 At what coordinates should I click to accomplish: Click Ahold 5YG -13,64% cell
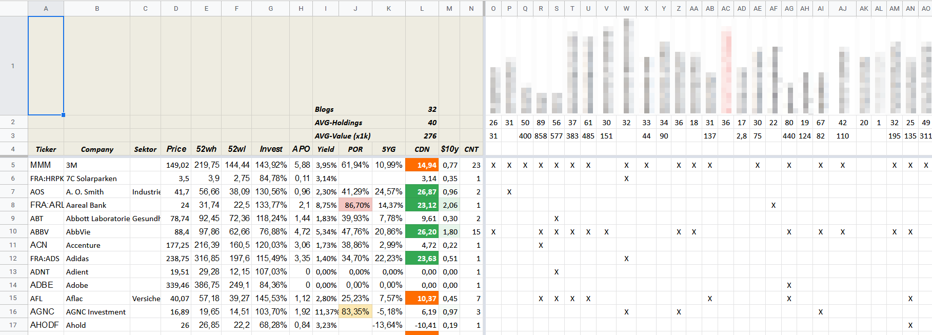pos(389,325)
